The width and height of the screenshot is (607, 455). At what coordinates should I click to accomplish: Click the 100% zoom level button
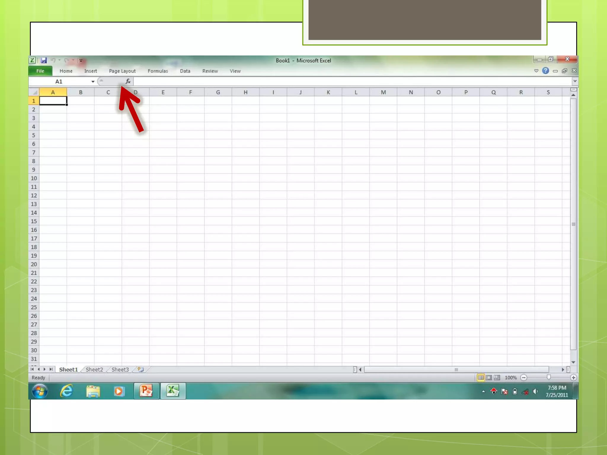(510, 378)
